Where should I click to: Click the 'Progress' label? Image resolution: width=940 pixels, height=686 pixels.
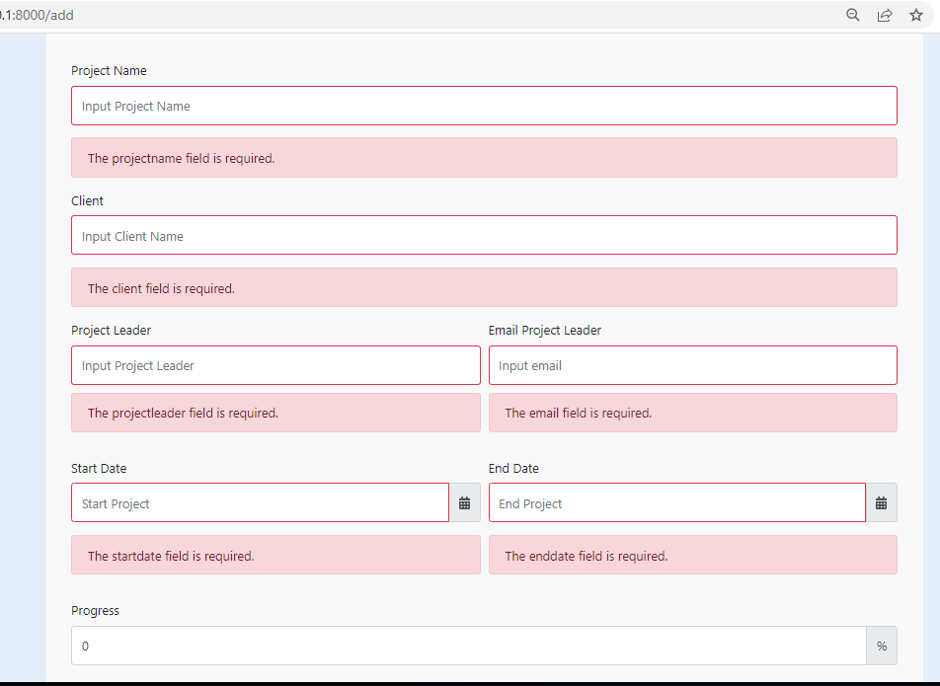pyautogui.click(x=96, y=611)
